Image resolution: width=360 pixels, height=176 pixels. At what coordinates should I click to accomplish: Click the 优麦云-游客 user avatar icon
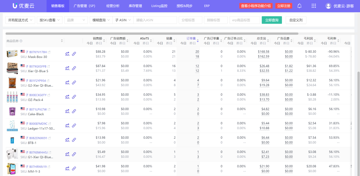pyautogui.click(x=328, y=6)
